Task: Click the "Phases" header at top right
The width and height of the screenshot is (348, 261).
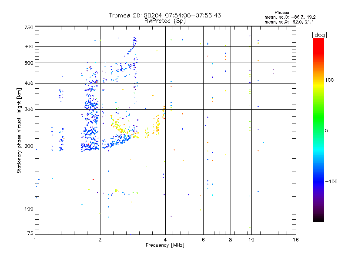Action: (x=281, y=13)
